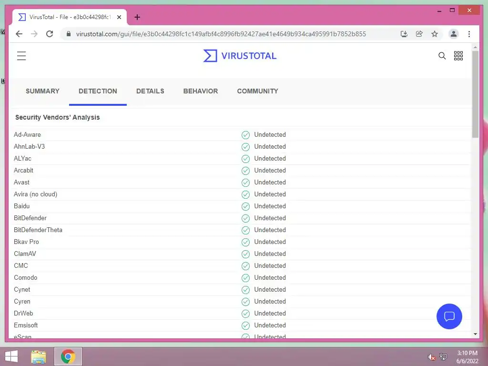488x366 pixels.
Task: Click the Ad-Aware vendor name
Action: point(27,135)
